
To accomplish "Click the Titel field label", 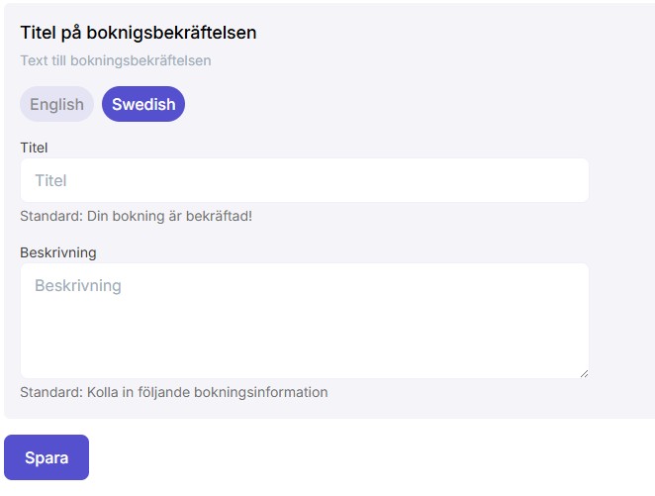I will point(35,148).
